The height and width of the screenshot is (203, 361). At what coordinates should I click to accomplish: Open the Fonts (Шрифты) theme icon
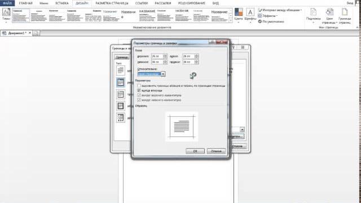[250, 12]
